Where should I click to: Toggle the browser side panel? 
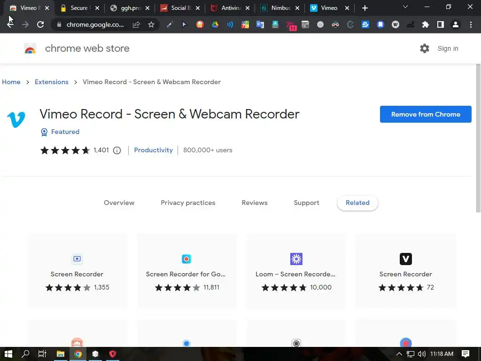[441, 24]
